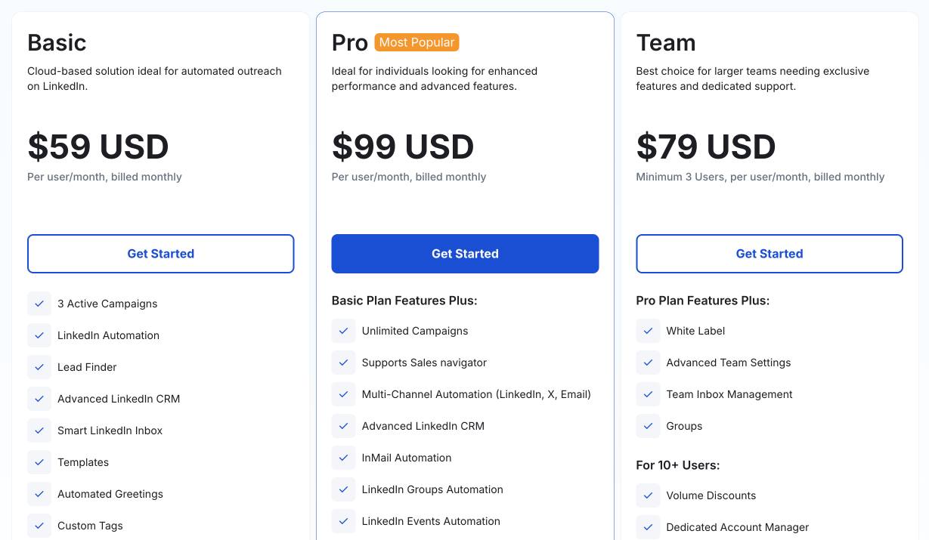Click checkmark icon beside Team Inbox Management
Viewport: 929px width, 540px height.
coord(648,394)
